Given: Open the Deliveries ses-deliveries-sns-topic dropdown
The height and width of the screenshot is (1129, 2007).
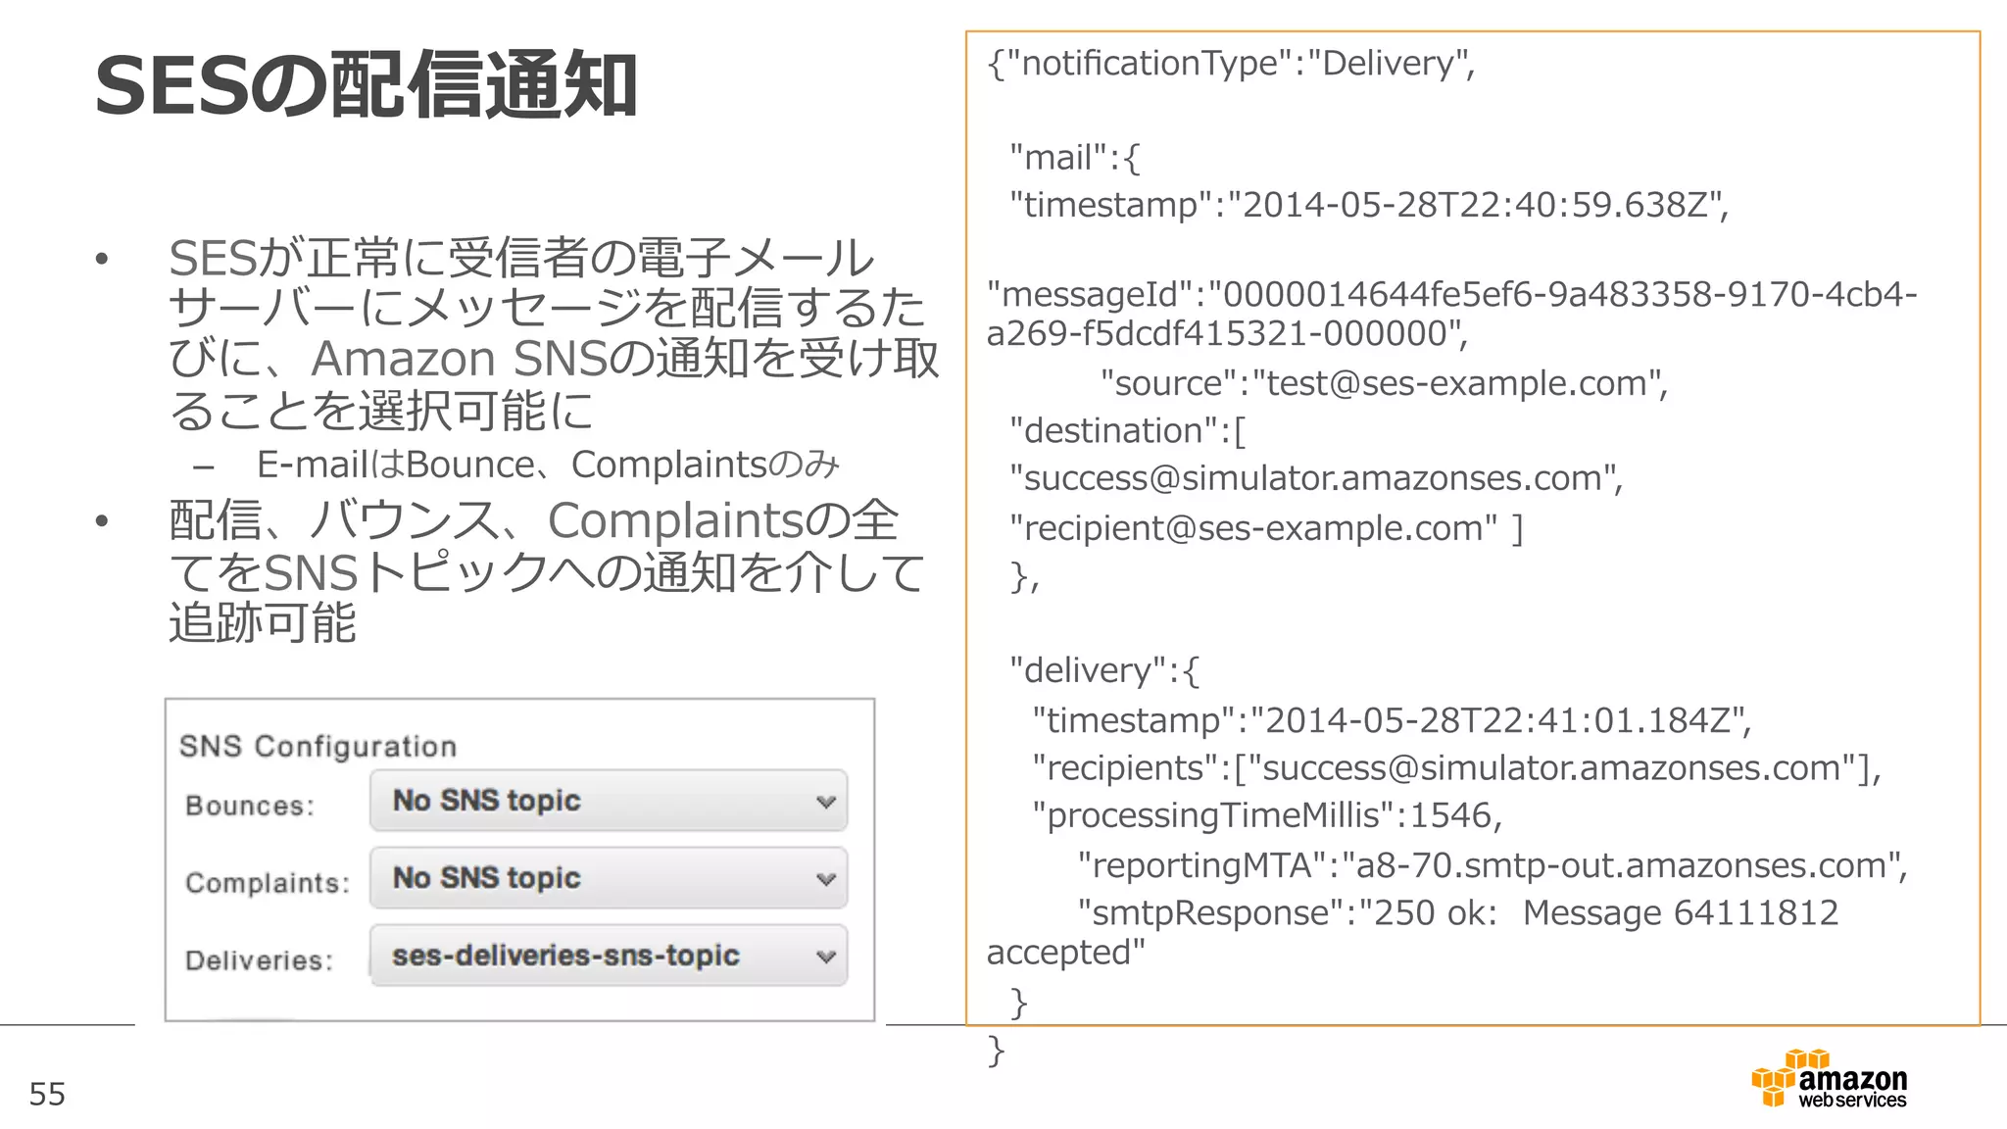Looking at the screenshot, I should pyautogui.click(x=609, y=956).
